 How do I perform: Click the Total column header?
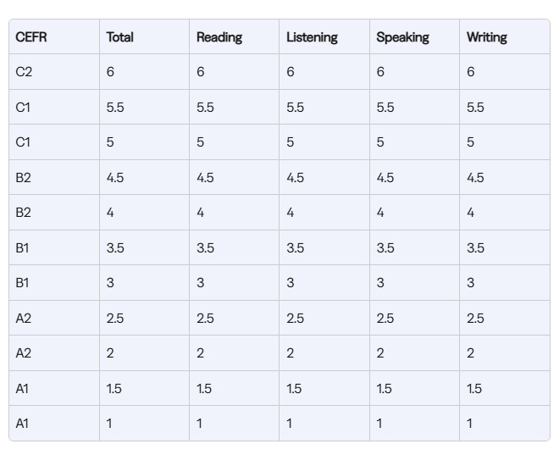coord(120,37)
